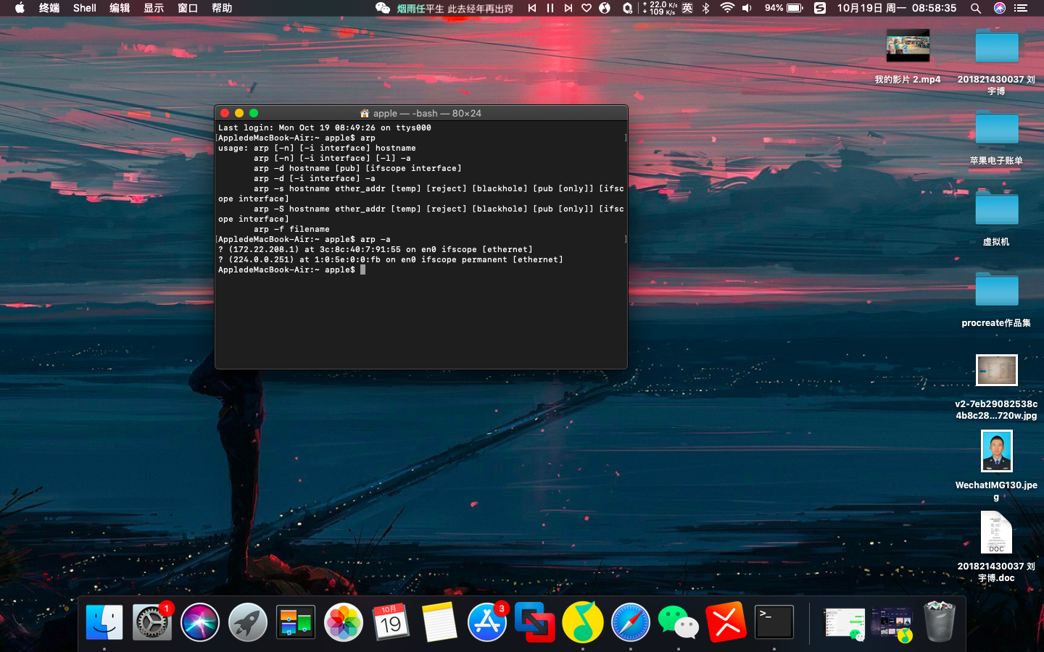Toggle the heart favorite icon
The width and height of the screenshot is (1044, 652).
(587, 8)
